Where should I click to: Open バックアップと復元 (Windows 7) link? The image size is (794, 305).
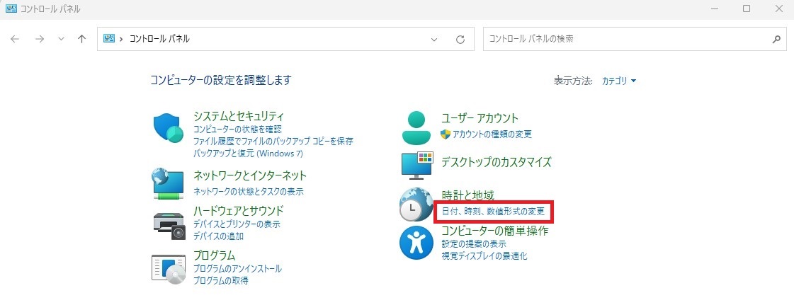[248, 153]
